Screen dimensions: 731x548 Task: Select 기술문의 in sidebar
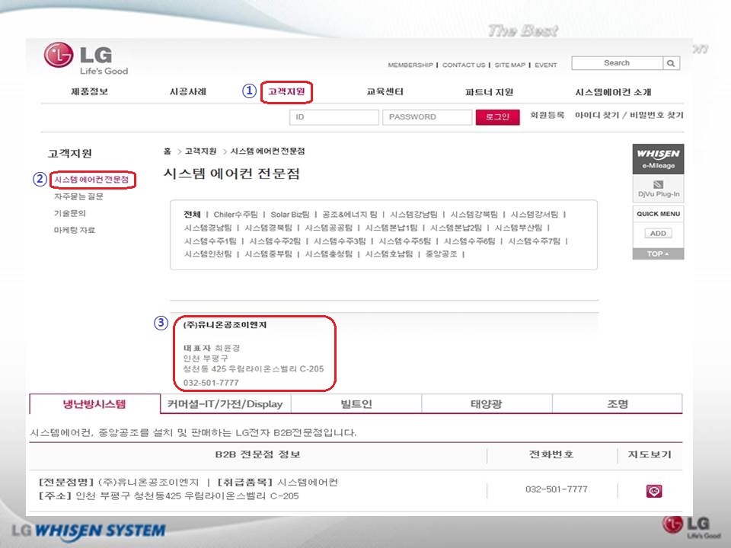(70, 213)
